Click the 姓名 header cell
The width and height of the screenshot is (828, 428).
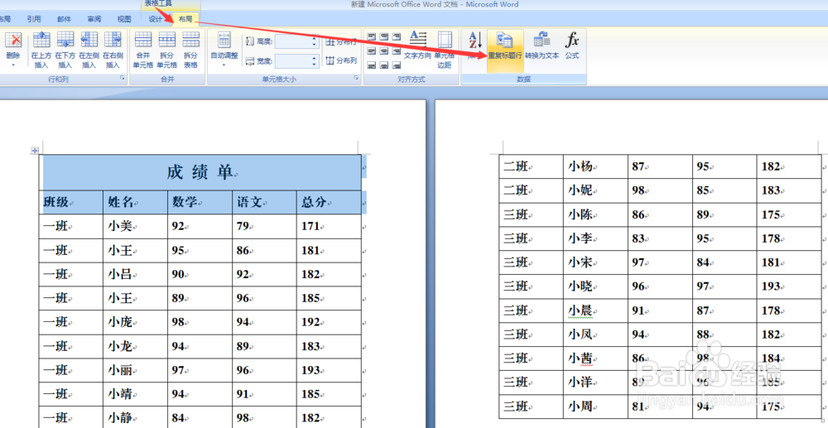(x=135, y=202)
